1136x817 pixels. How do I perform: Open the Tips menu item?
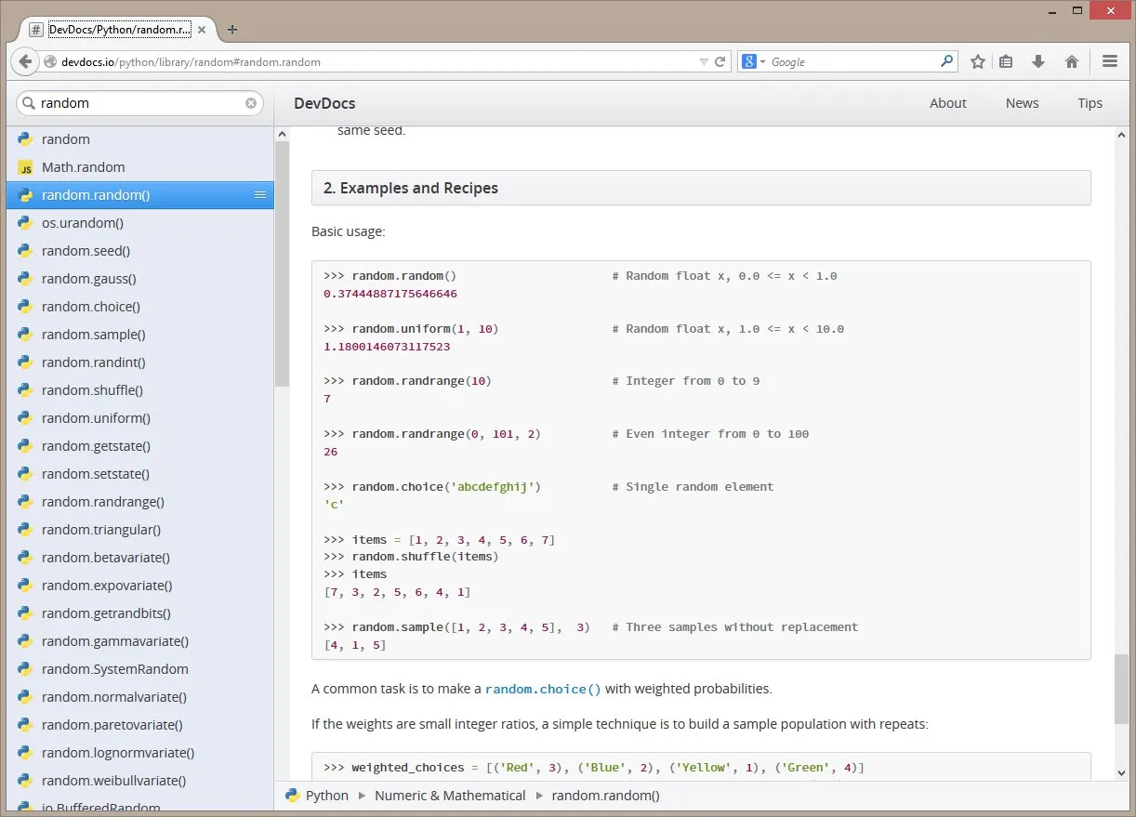1090,103
